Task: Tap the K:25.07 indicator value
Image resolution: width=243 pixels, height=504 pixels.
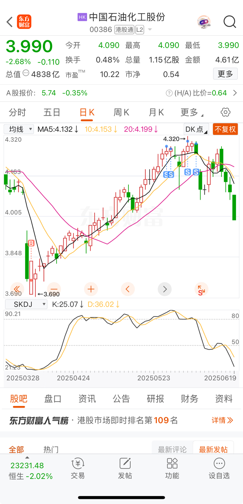Action: click(x=68, y=304)
